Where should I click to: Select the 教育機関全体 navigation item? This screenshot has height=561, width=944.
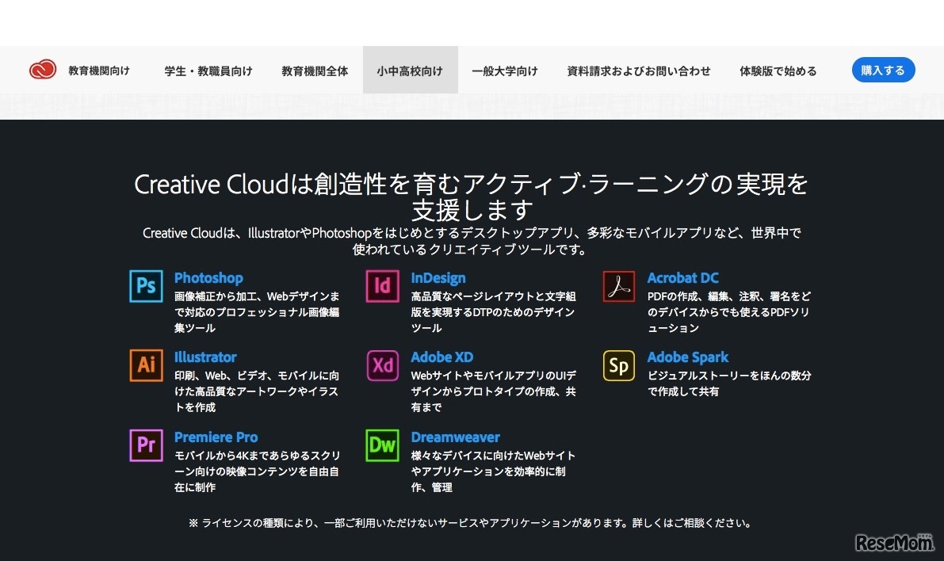(x=314, y=70)
